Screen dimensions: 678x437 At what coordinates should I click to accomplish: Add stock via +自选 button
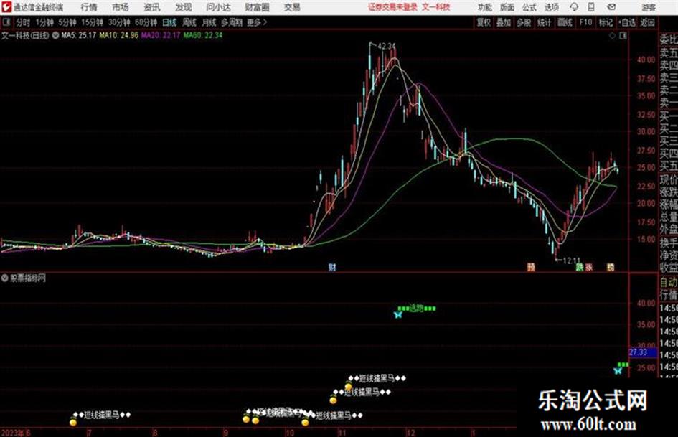pos(627,22)
